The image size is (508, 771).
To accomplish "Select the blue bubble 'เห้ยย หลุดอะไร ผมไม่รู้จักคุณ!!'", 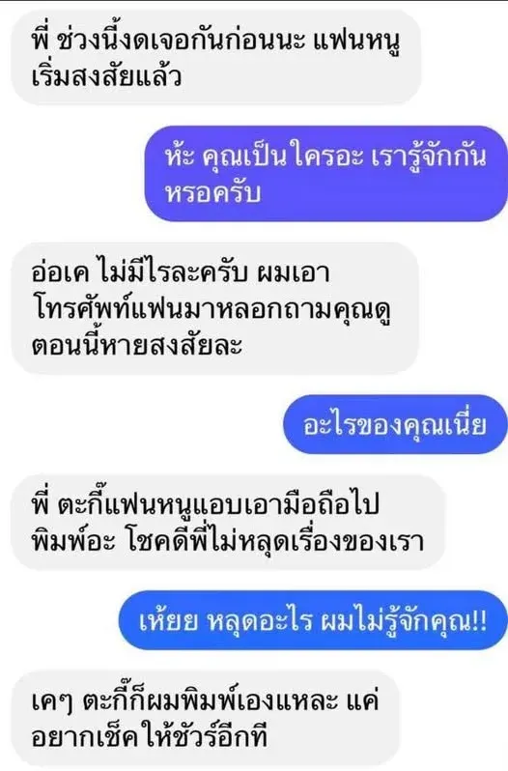I will coord(314,620).
